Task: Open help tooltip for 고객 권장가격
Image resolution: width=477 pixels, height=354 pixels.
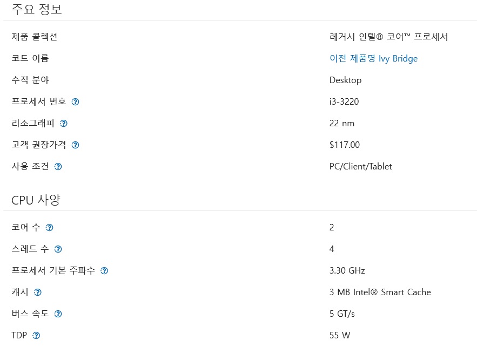Action: coord(76,145)
